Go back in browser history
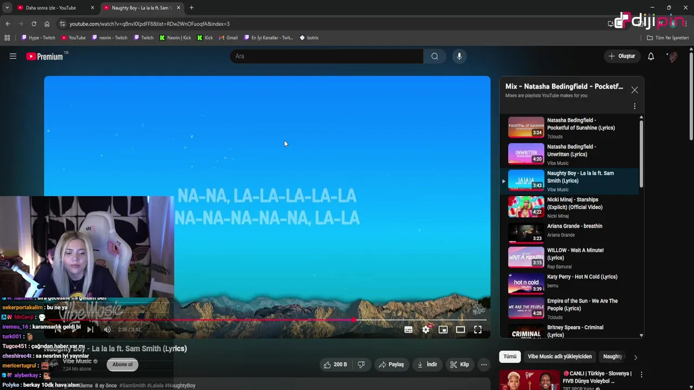 click(8, 24)
